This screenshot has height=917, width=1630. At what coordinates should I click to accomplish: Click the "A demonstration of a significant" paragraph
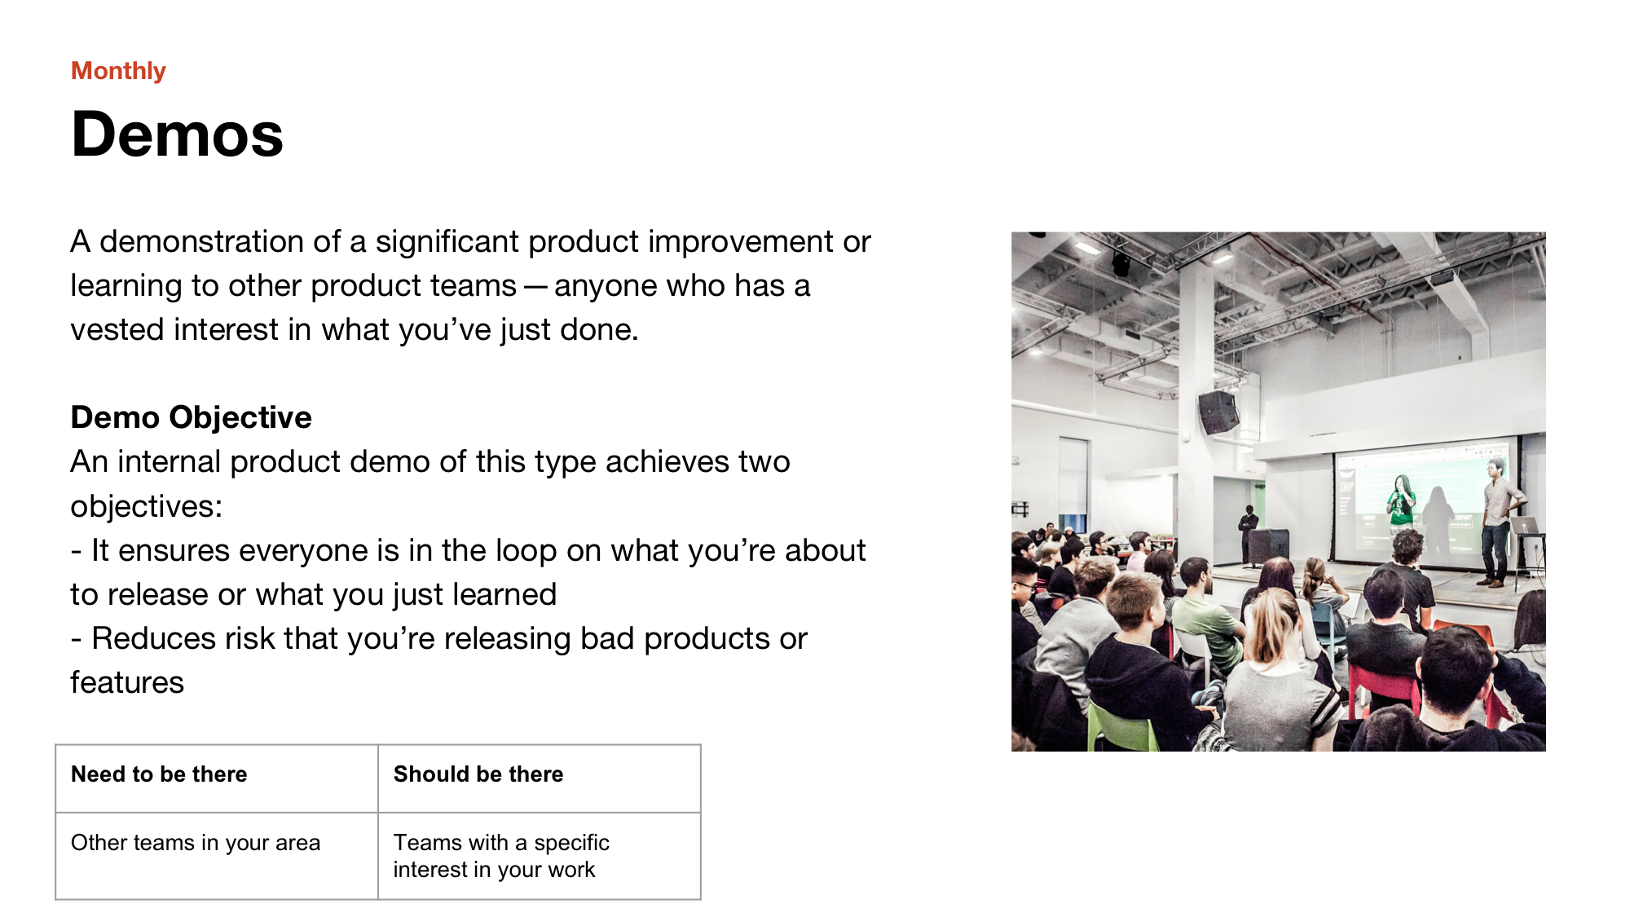(x=470, y=242)
